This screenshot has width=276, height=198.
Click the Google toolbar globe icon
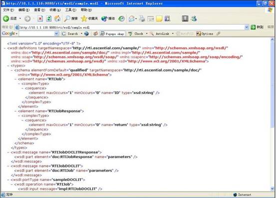pos(86,33)
